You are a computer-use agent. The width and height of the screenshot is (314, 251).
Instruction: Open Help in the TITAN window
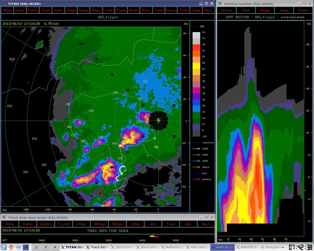[x=7, y=10]
